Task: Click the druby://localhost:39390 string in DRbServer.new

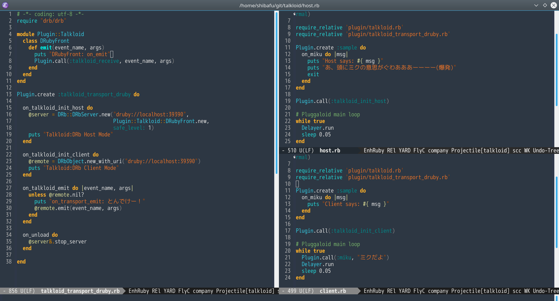Action: click(x=151, y=115)
